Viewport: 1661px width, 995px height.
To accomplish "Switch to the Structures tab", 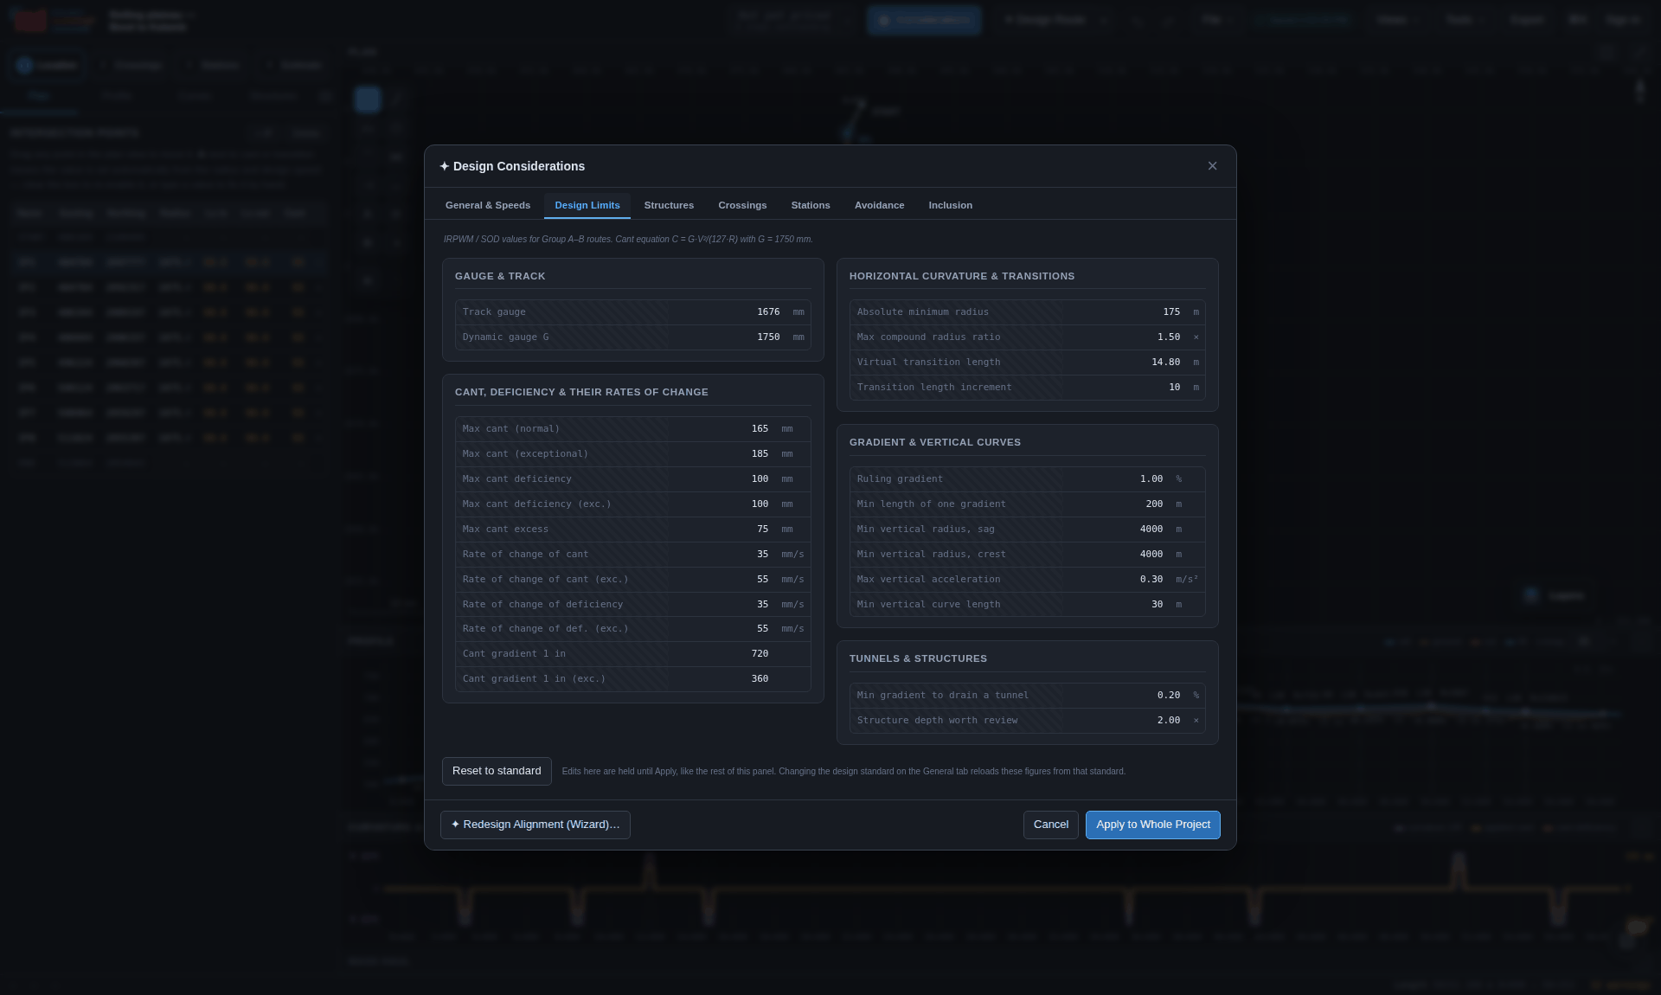I will [x=669, y=206].
